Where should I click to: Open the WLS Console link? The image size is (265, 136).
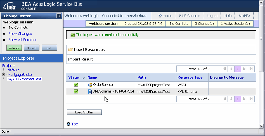click(x=190, y=16)
